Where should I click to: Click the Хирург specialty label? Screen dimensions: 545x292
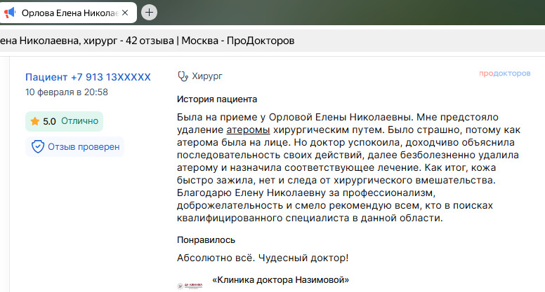(x=207, y=76)
